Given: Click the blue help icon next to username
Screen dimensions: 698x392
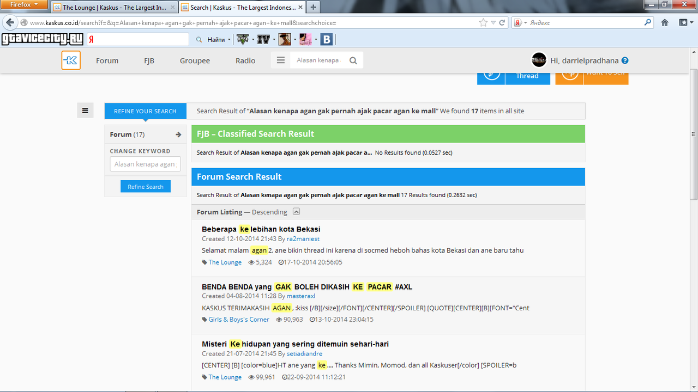Looking at the screenshot, I should (x=625, y=60).
